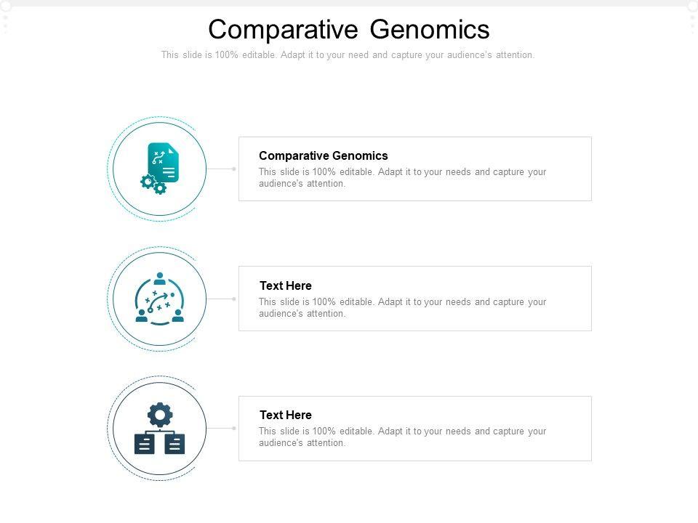Select the description text in the middle box
698x523 pixels.
click(402, 307)
